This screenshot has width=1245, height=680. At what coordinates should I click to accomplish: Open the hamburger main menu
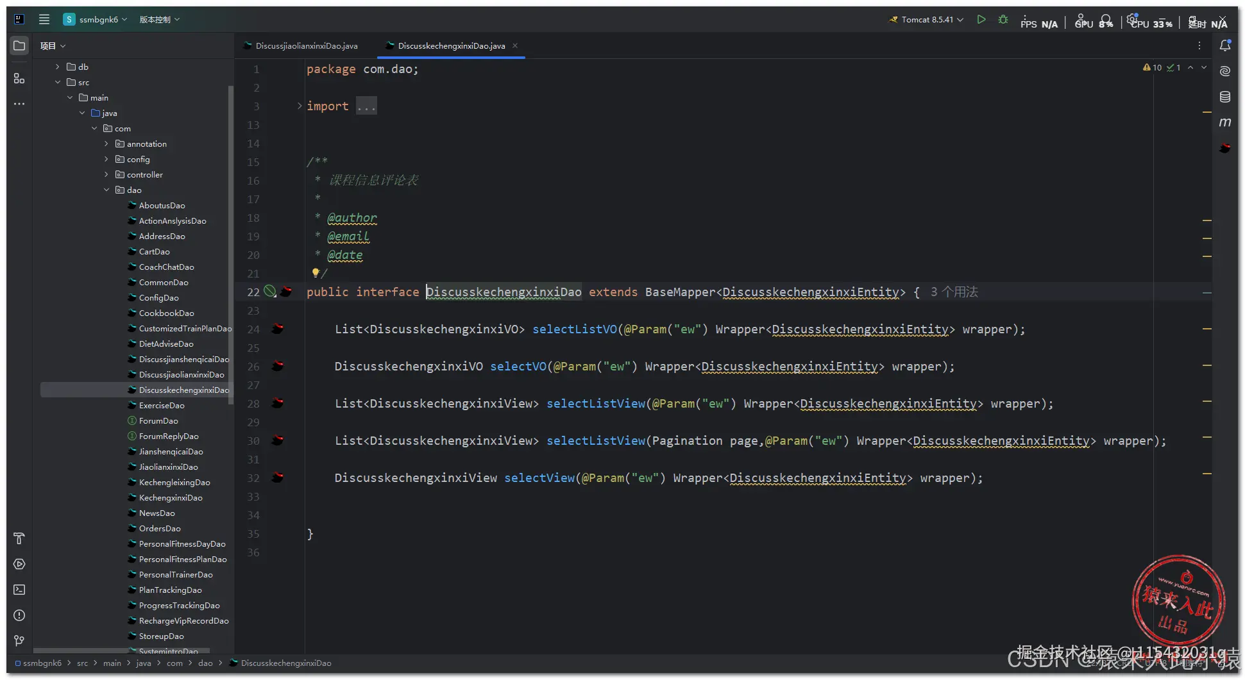44,19
